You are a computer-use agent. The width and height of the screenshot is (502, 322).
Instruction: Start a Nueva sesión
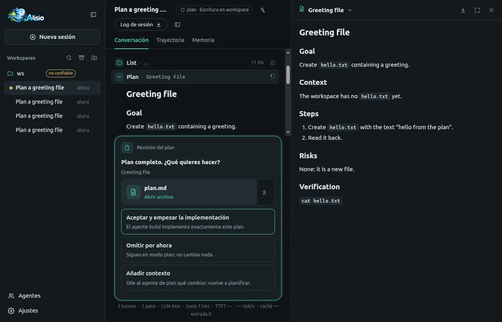[53, 37]
